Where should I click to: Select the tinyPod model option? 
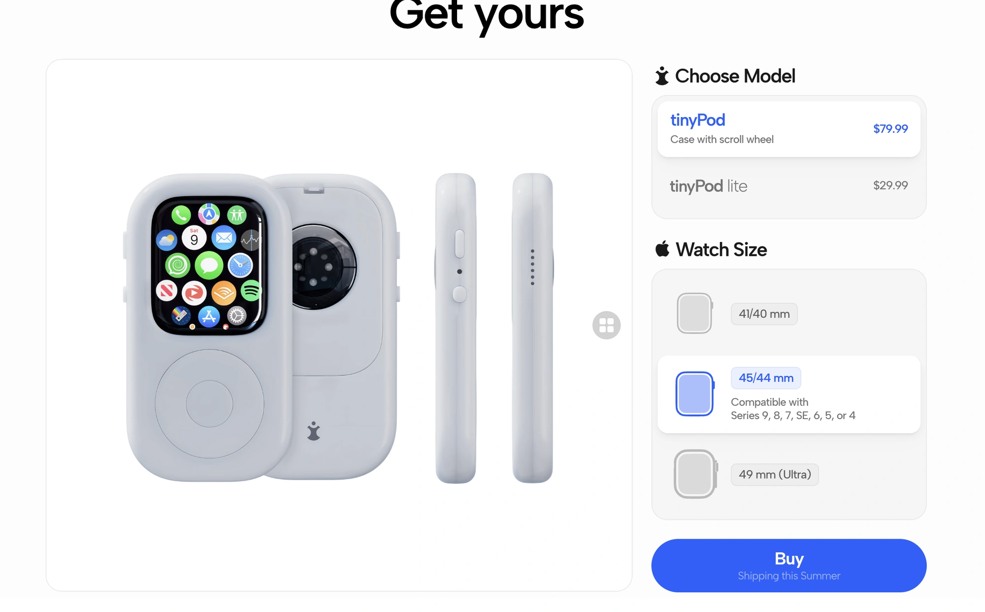(x=788, y=129)
